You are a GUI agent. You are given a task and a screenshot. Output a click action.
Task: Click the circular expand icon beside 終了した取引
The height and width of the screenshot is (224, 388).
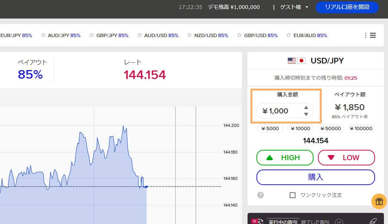(x=339, y=222)
